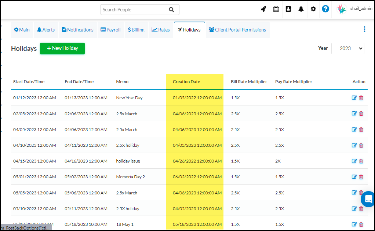
Task: Click the New Holiday button
Action: click(62, 48)
